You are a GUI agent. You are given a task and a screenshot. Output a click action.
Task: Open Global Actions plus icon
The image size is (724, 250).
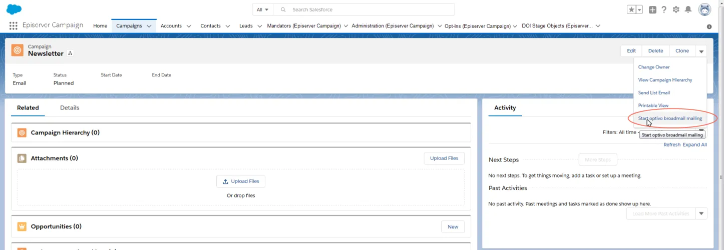[652, 9]
